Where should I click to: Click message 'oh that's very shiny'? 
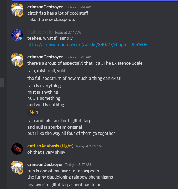46,152
